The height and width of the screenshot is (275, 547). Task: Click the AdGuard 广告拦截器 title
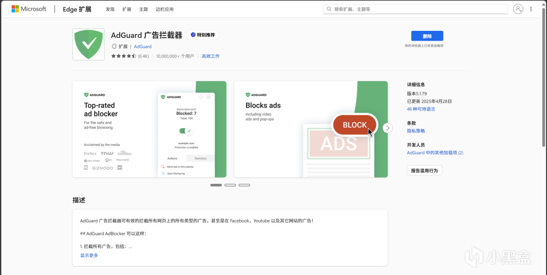[x=147, y=35]
